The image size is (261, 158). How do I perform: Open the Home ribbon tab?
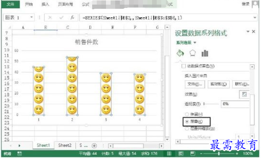(29, 4)
